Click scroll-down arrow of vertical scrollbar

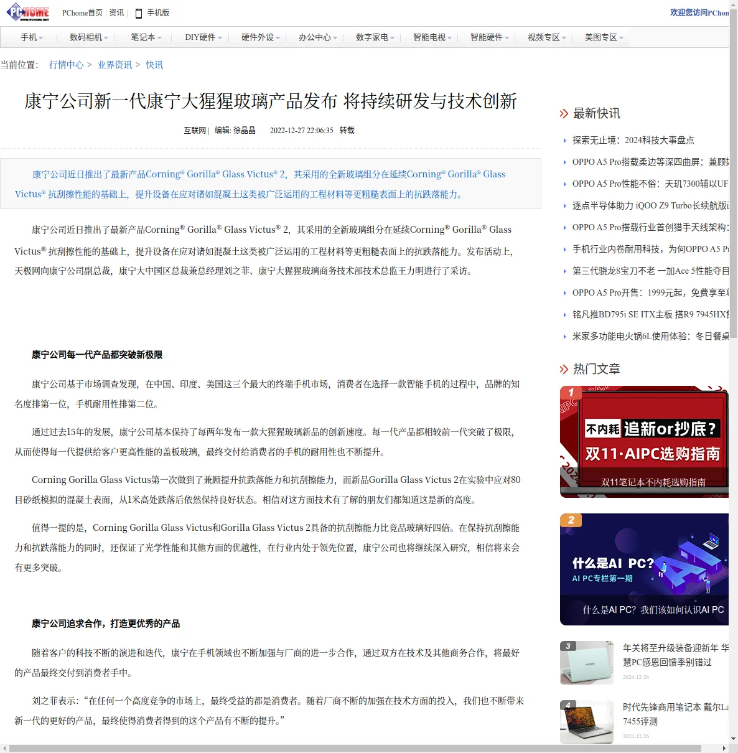pos(733,739)
